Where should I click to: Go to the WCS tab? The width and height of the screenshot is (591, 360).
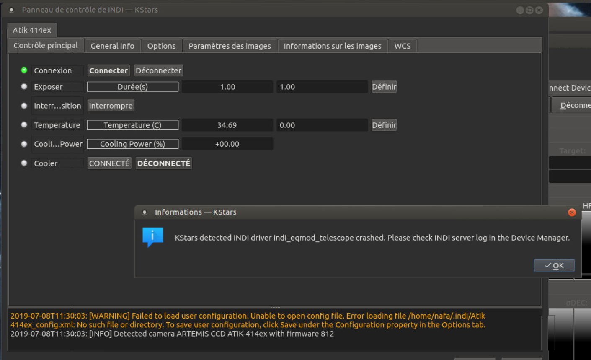click(403, 46)
